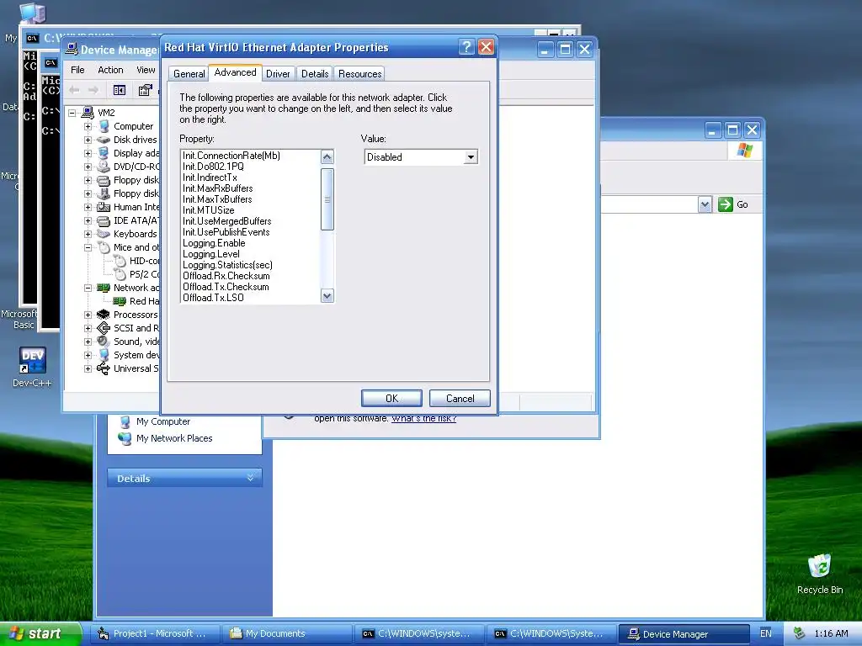
Task: Click the green Go arrow button
Action: point(726,204)
